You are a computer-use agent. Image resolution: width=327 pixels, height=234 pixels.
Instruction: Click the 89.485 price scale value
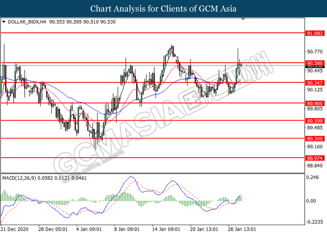point(315,128)
